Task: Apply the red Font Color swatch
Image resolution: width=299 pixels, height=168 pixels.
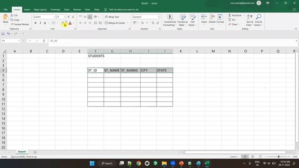Action: click(70, 23)
